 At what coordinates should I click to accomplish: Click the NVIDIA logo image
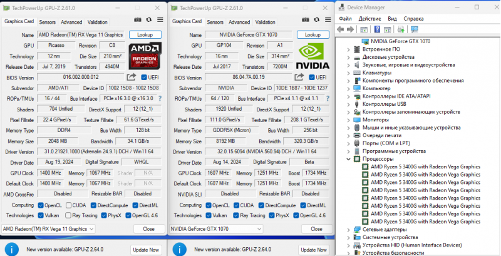point(312,56)
